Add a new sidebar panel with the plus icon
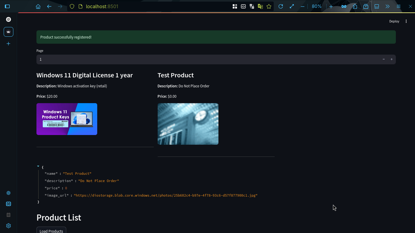This screenshot has width=415, height=233. tap(8, 43)
